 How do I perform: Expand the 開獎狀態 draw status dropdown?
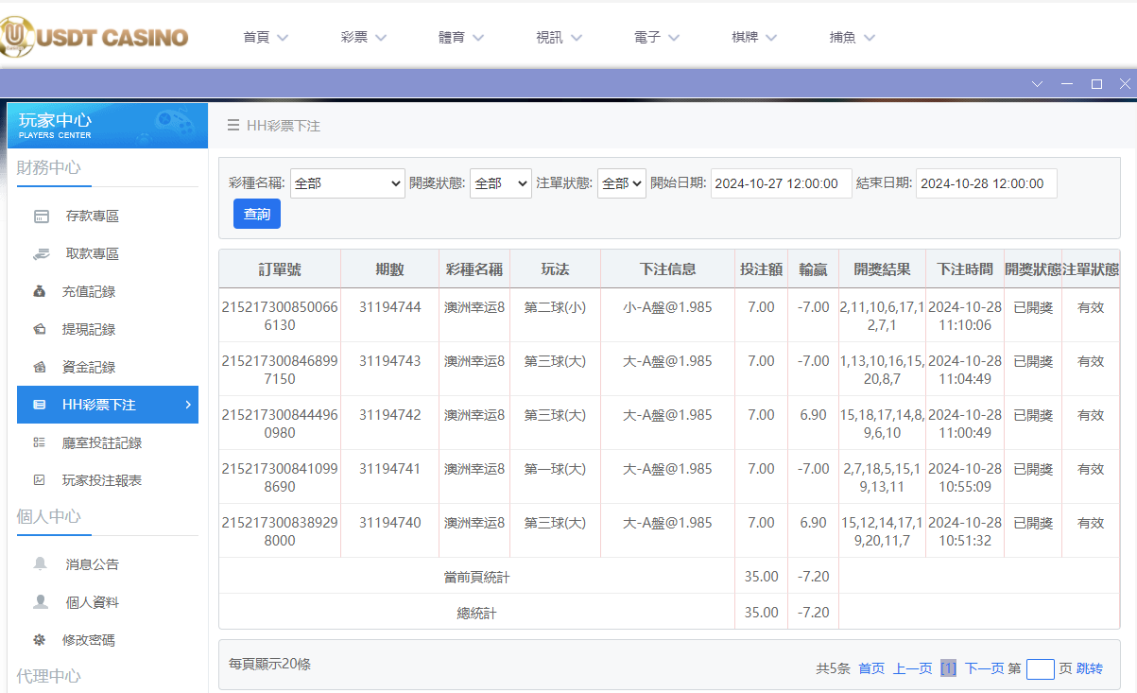click(501, 182)
